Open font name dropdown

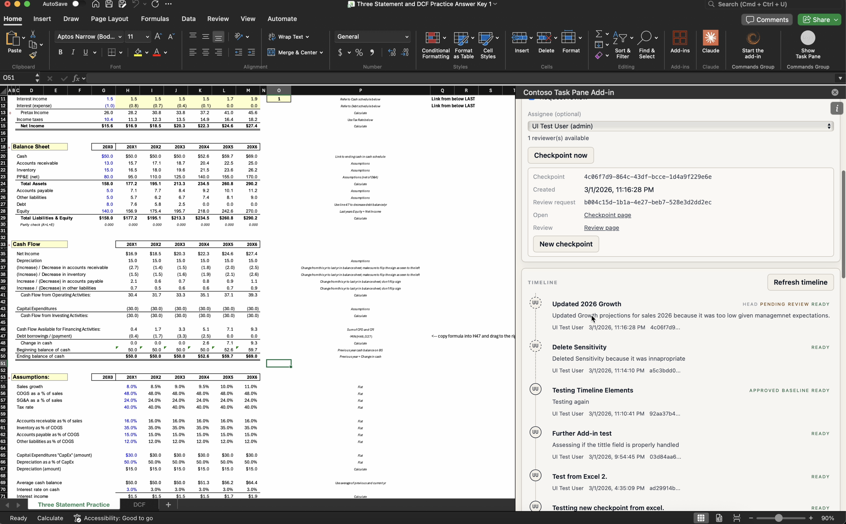[x=120, y=37]
